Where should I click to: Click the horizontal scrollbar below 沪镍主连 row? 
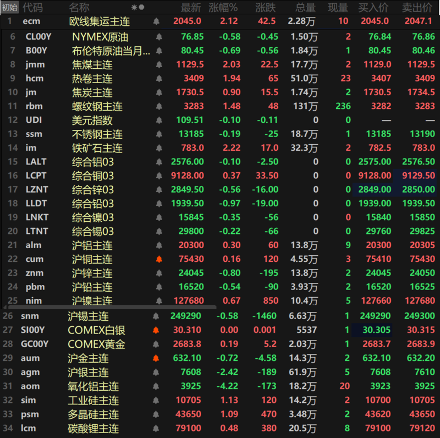tap(110, 306)
